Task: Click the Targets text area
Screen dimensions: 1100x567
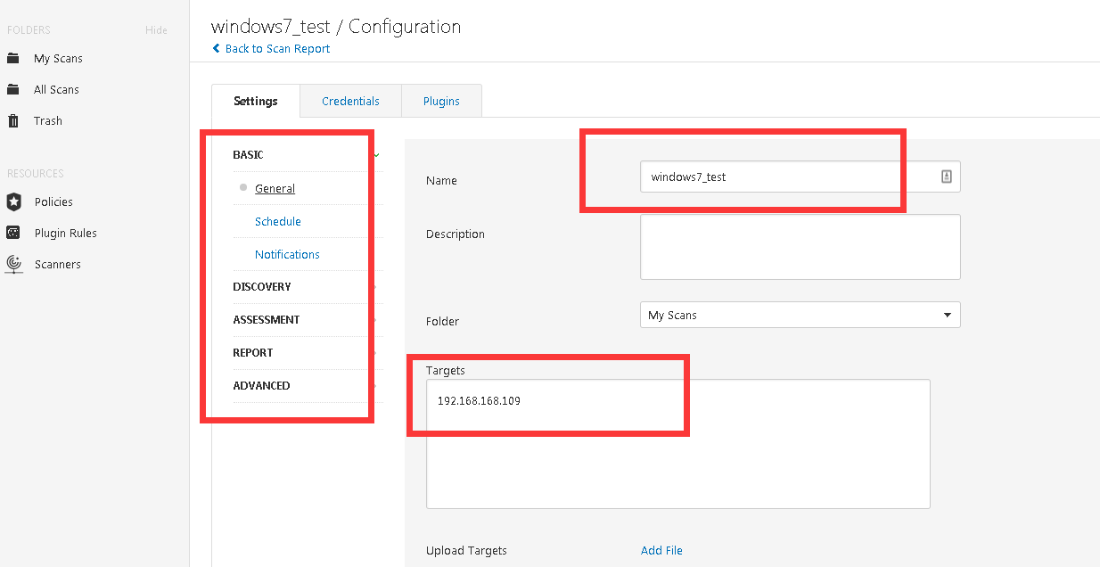Action: coord(677,455)
